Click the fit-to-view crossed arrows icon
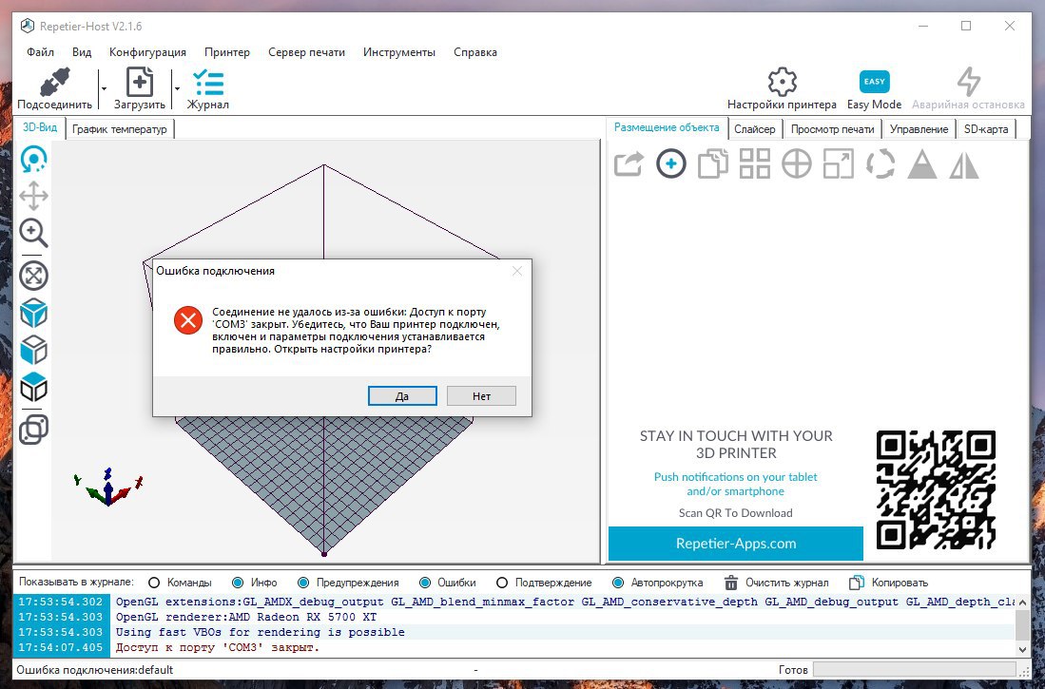Image resolution: width=1045 pixels, height=689 pixels. pos(33,276)
